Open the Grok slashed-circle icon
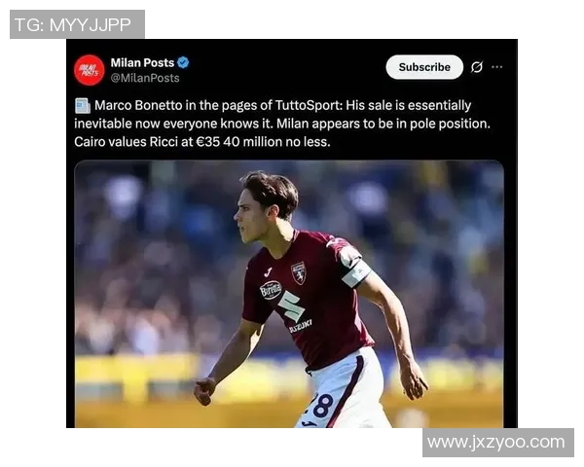The height and width of the screenshot is (467, 584). coord(477,67)
